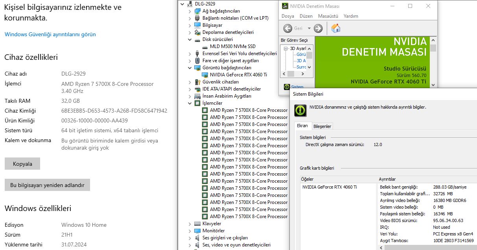This screenshot has height=250, width=477.
Task: Click the Öğeler column header
Action: point(339,179)
